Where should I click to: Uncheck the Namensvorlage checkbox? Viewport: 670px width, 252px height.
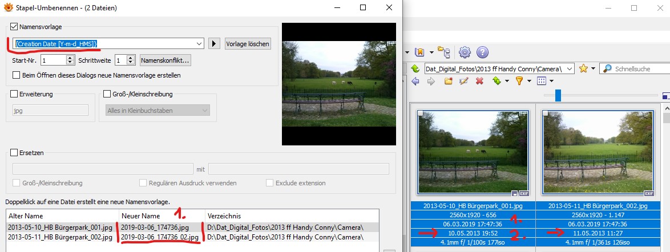[x=14, y=27]
